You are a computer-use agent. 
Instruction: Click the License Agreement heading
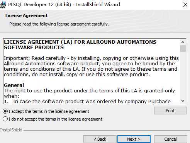tap(26, 15)
